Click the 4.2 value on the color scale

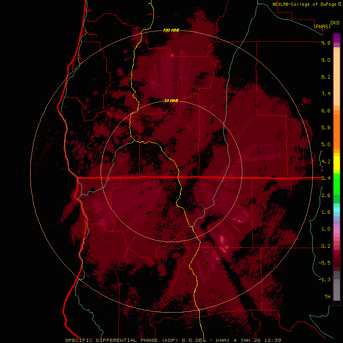(326, 162)
